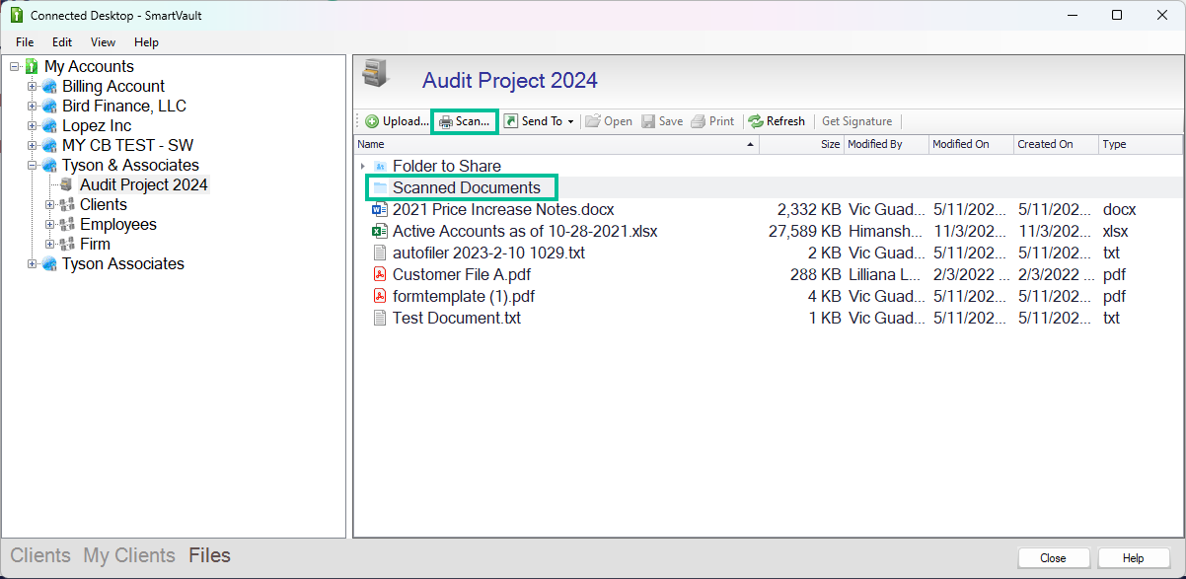
Task: Sort by the Created On column header
Action: (x=1056, y=144)
